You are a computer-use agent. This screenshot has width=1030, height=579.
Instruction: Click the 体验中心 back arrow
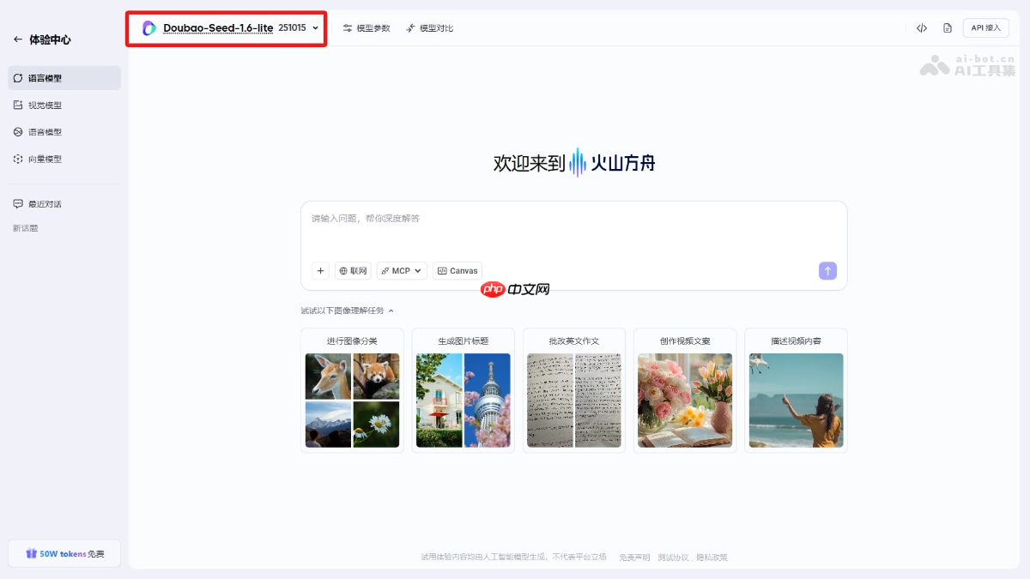(x=18, y=39)
